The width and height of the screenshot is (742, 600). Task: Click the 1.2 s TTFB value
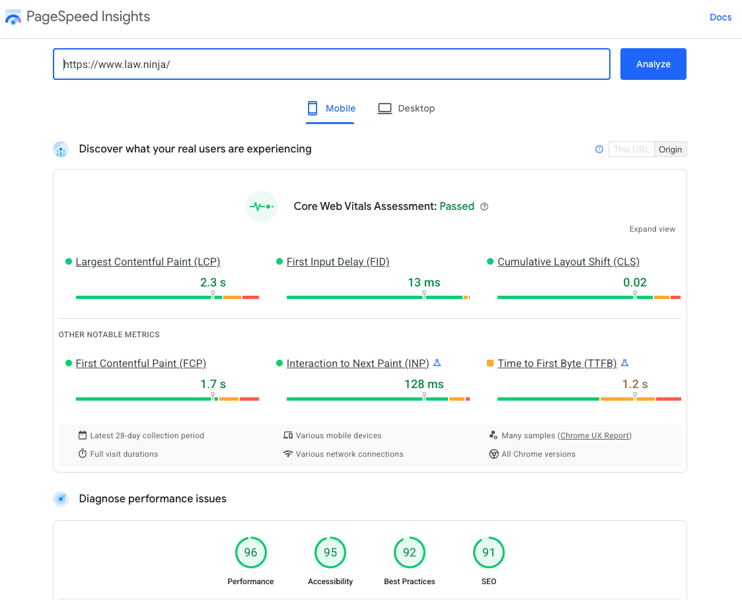tap(634, 384)
